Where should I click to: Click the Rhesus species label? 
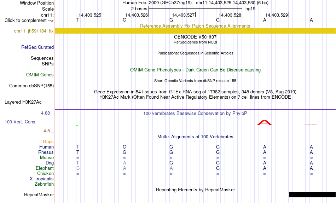46,152
